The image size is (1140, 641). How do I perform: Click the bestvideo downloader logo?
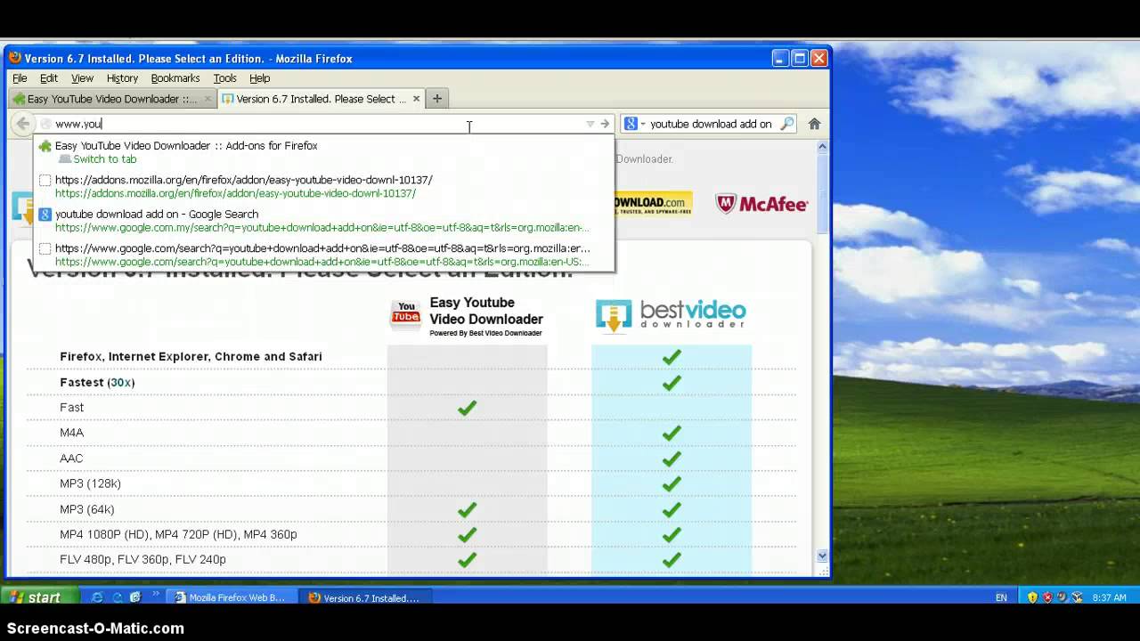[671, 314]
